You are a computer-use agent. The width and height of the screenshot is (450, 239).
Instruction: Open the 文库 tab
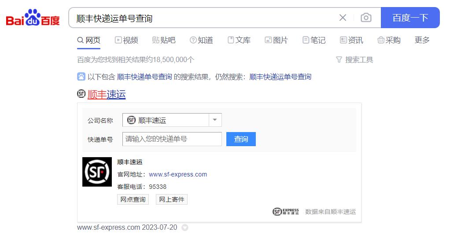click(x=239, y=40)
